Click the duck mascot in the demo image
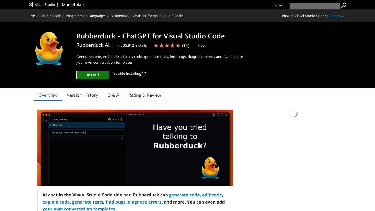The image size is (375, 211). coord(210,168)
